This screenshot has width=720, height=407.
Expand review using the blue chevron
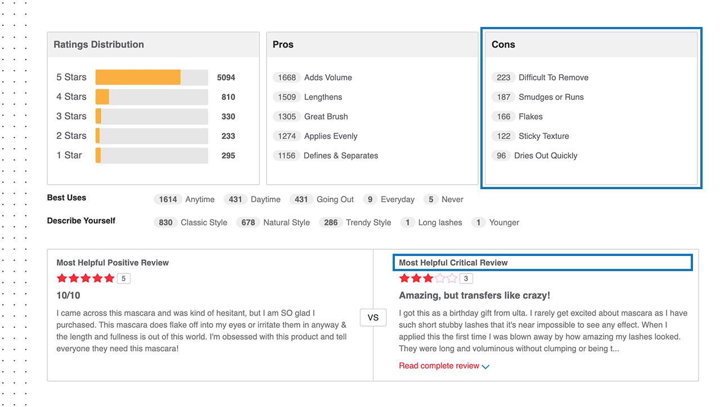coord(485,367)
